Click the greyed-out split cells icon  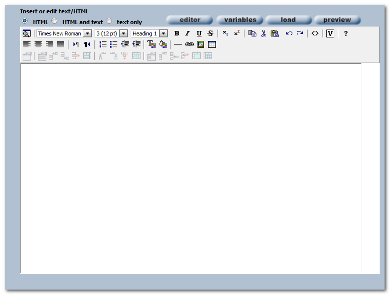208,56
